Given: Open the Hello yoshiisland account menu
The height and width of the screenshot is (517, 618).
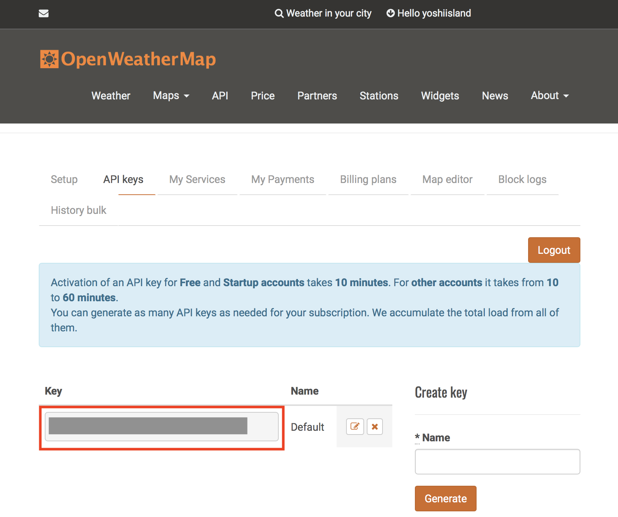Looking at the screenshot, I should (x=429, y=13).
